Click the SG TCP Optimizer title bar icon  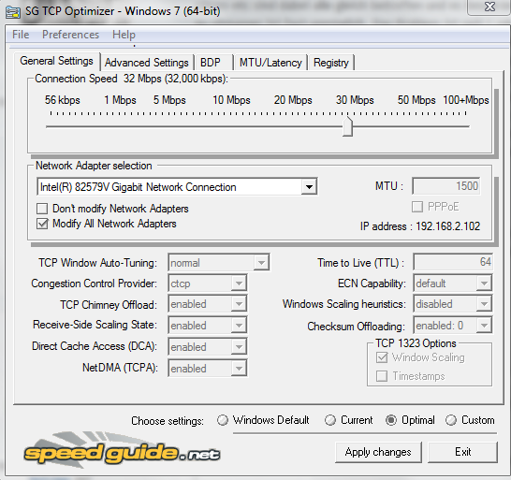coord(13,12)
